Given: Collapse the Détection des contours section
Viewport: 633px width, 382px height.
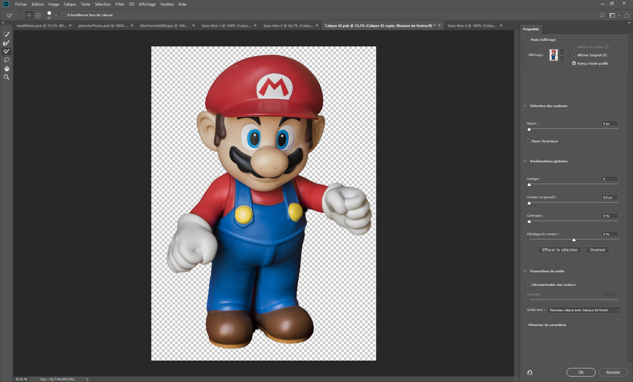Looking at the screenshot, I should pos(525,106).
